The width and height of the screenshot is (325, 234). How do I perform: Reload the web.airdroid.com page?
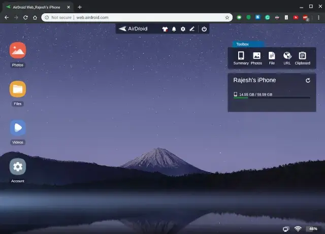pos(25,17)
